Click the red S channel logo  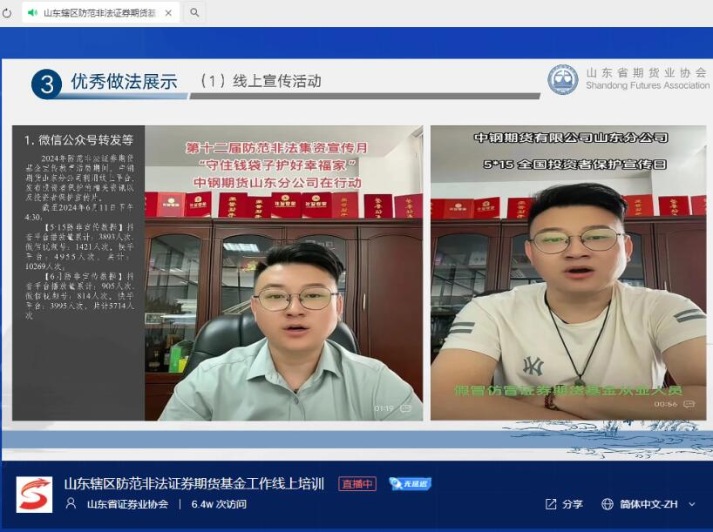[x=34, y=495]
